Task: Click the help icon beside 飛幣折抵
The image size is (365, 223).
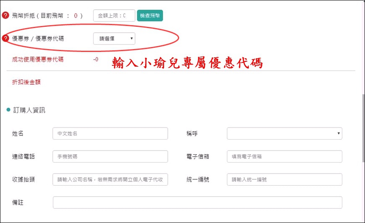Action: pyautogui.click(x=5, y=16)
